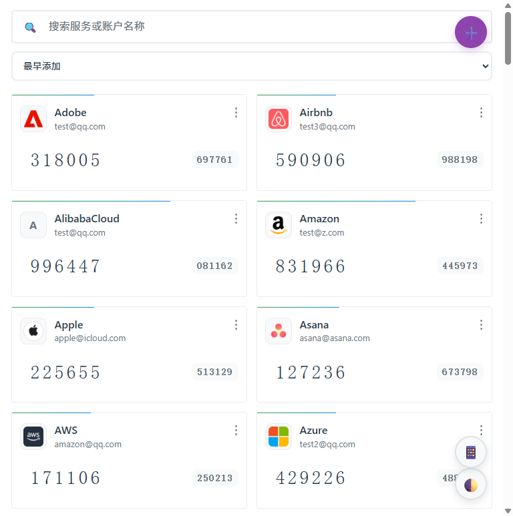Click Adobe next code 697761
The height and width of the screenshot is (516, 513).
[x=214, y=160]
